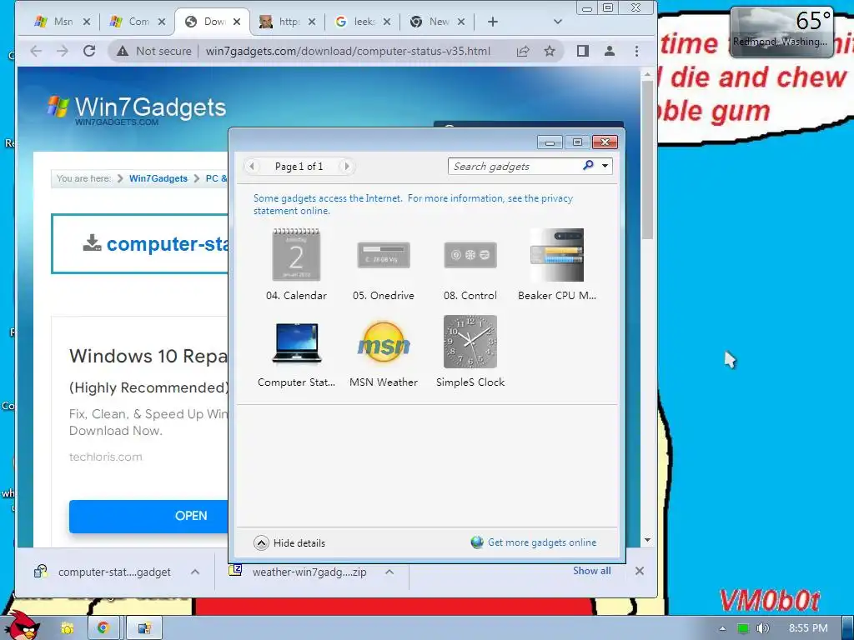
Task: Click the address bar URL text
Action: pos(348,51)
